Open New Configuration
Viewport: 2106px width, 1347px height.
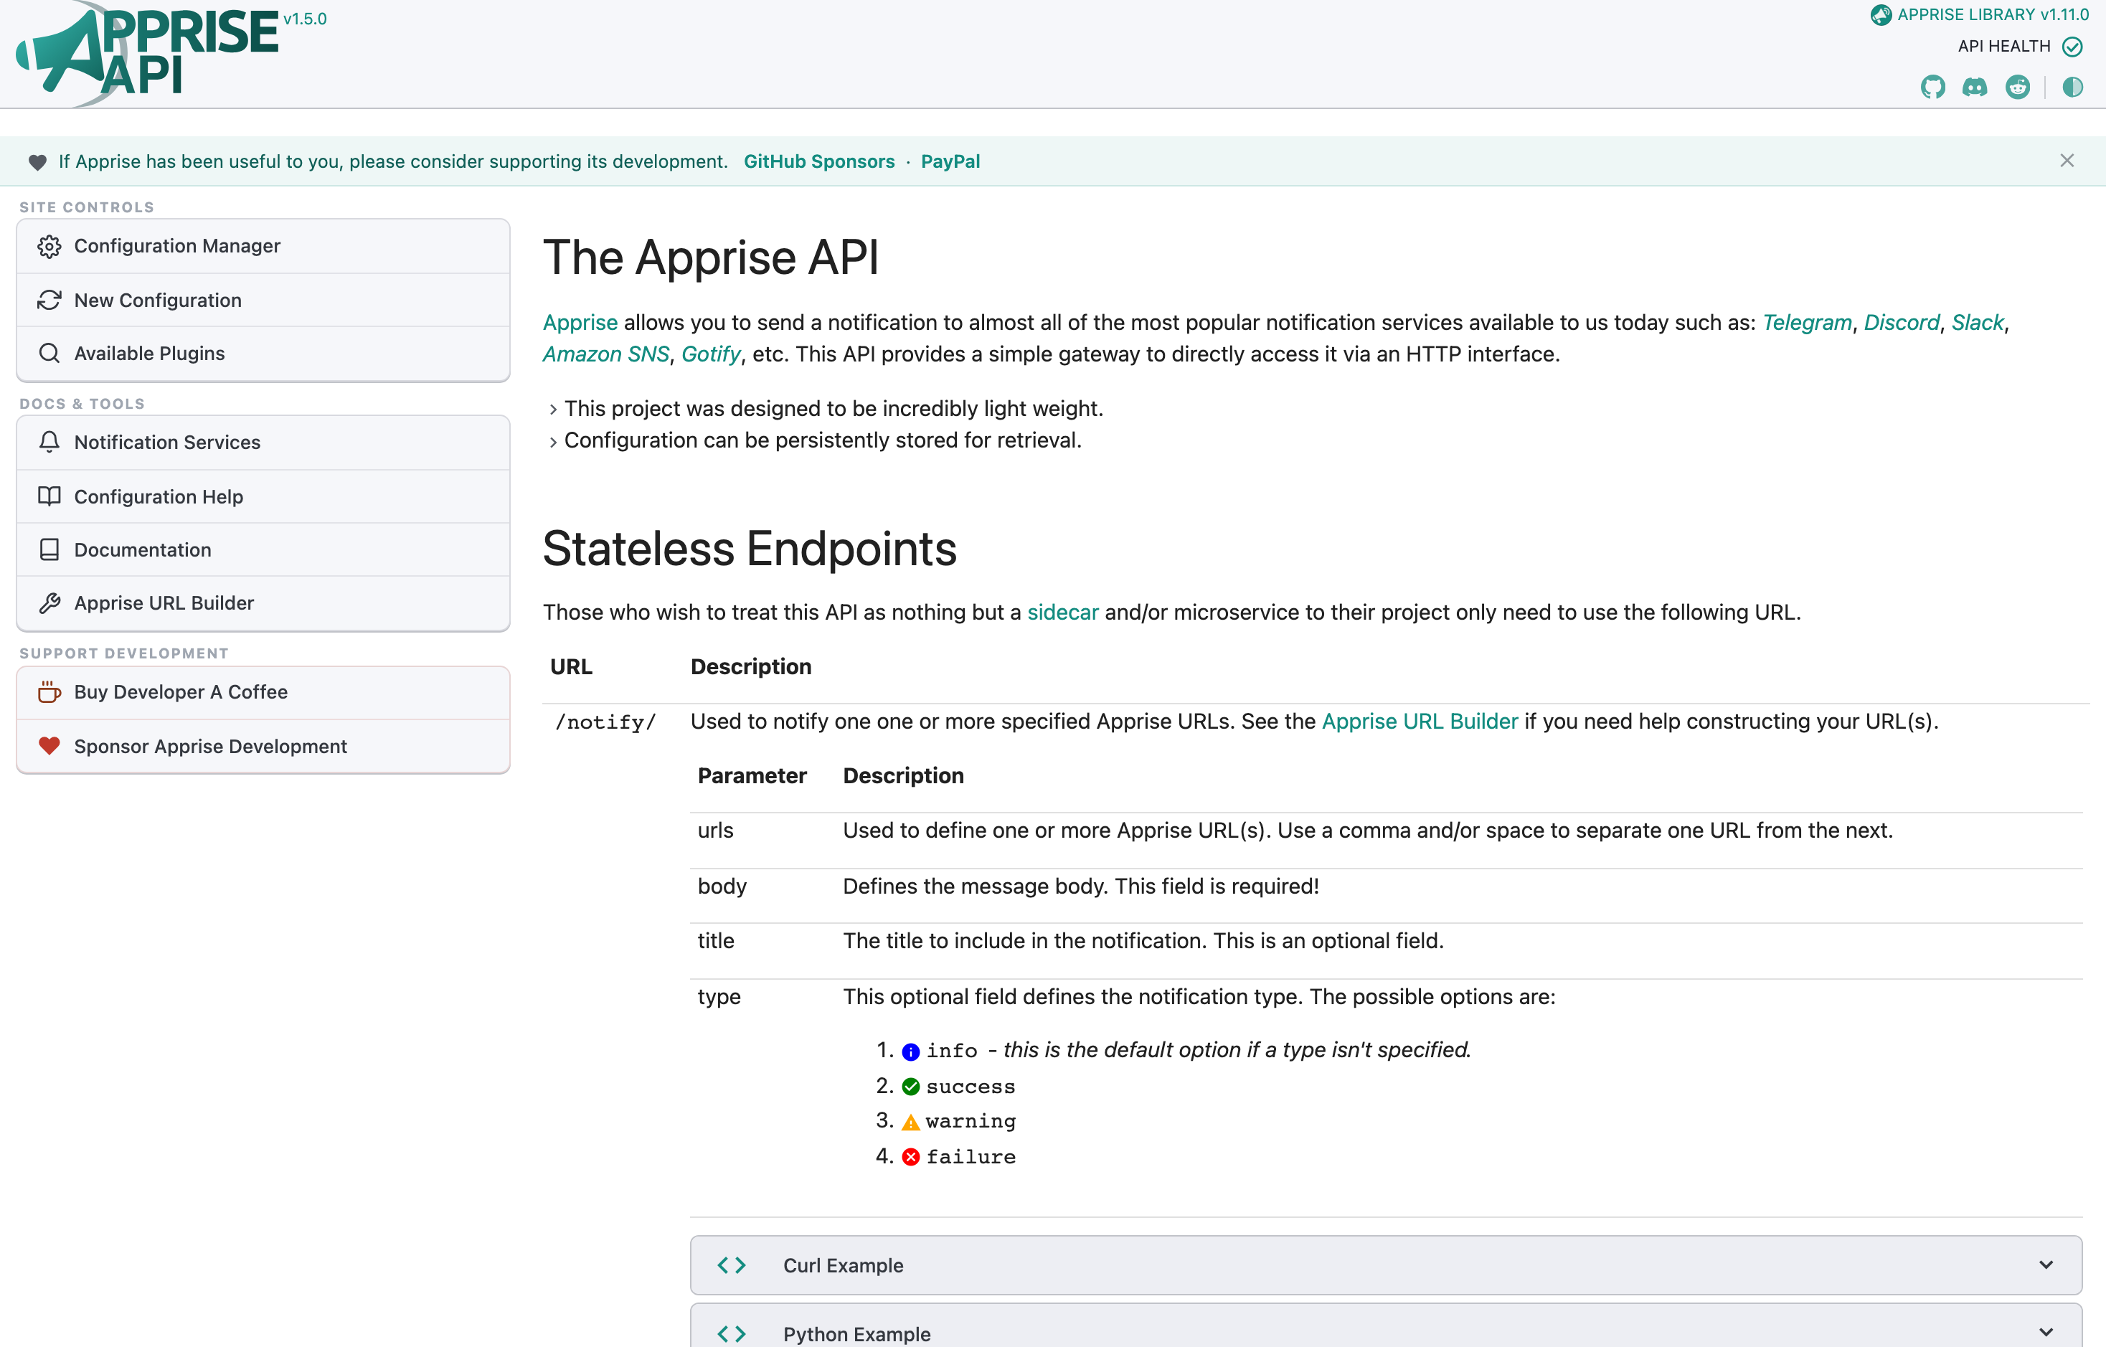[x=263, y=300]
